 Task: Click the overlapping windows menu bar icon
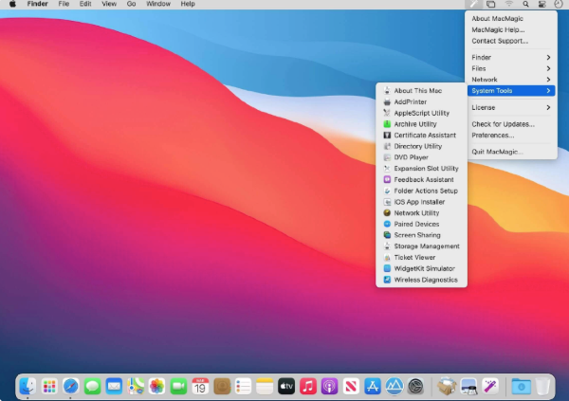point(490,4)
